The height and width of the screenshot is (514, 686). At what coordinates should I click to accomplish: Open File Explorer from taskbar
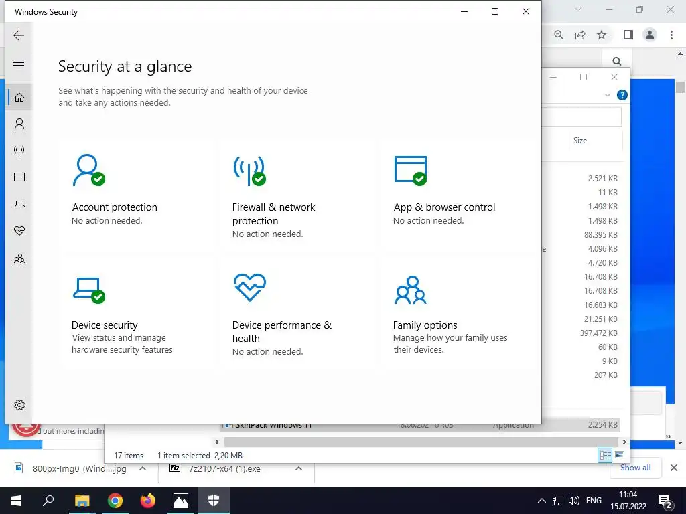pyautogui.click(x=82, y=501)
